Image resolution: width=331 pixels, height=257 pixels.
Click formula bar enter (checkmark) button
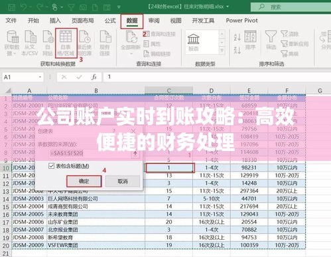click(79, 77)
